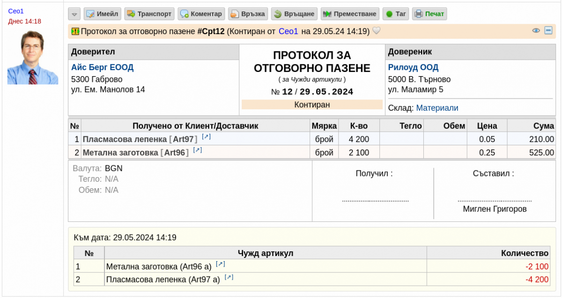Click the Ceo1 user avatar photo
Screen dimensions: 562x298
tap(33, 57)
